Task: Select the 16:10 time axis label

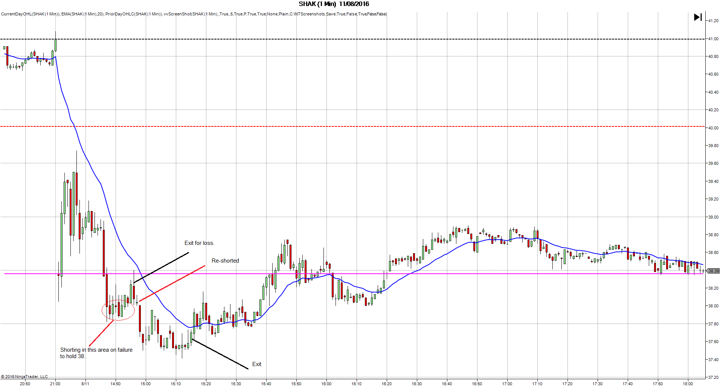Action: [x=357, y=384]
